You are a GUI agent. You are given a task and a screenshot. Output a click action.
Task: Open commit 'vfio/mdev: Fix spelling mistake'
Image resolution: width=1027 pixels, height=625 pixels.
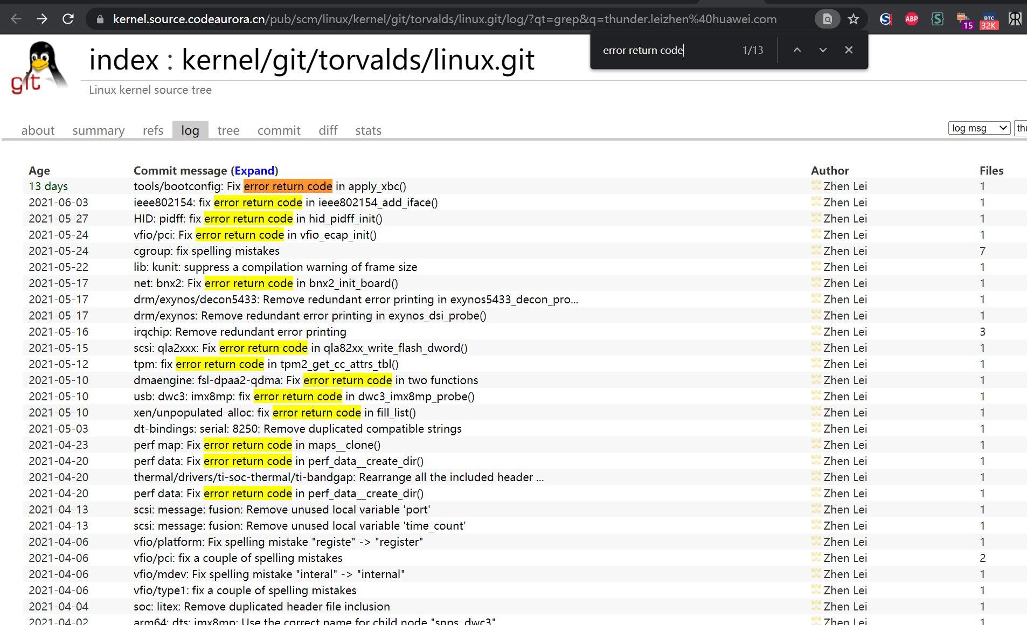point(269,574)
